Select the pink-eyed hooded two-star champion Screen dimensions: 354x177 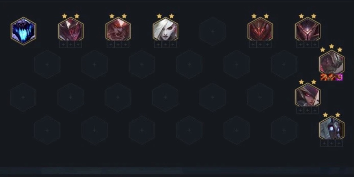(307, 95)
